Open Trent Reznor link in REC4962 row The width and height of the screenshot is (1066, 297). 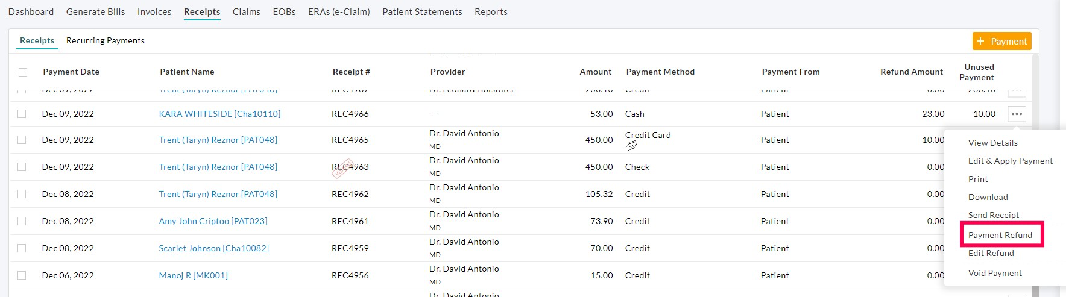tap(218, 194)
